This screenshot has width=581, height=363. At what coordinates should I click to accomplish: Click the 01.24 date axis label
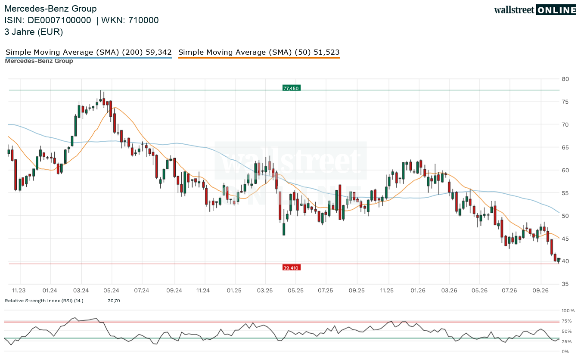pos(50,291)
